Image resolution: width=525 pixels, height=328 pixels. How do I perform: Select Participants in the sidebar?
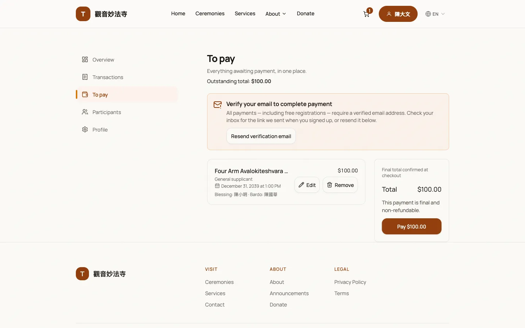coord(127,112)
